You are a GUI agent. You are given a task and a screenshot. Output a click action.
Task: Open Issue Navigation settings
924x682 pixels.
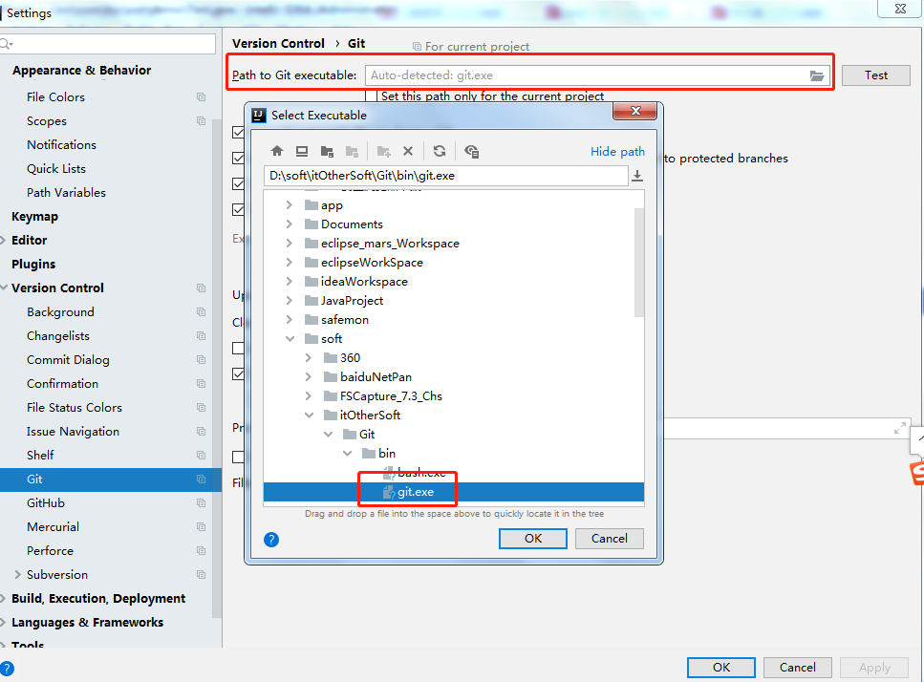(73, 432)
